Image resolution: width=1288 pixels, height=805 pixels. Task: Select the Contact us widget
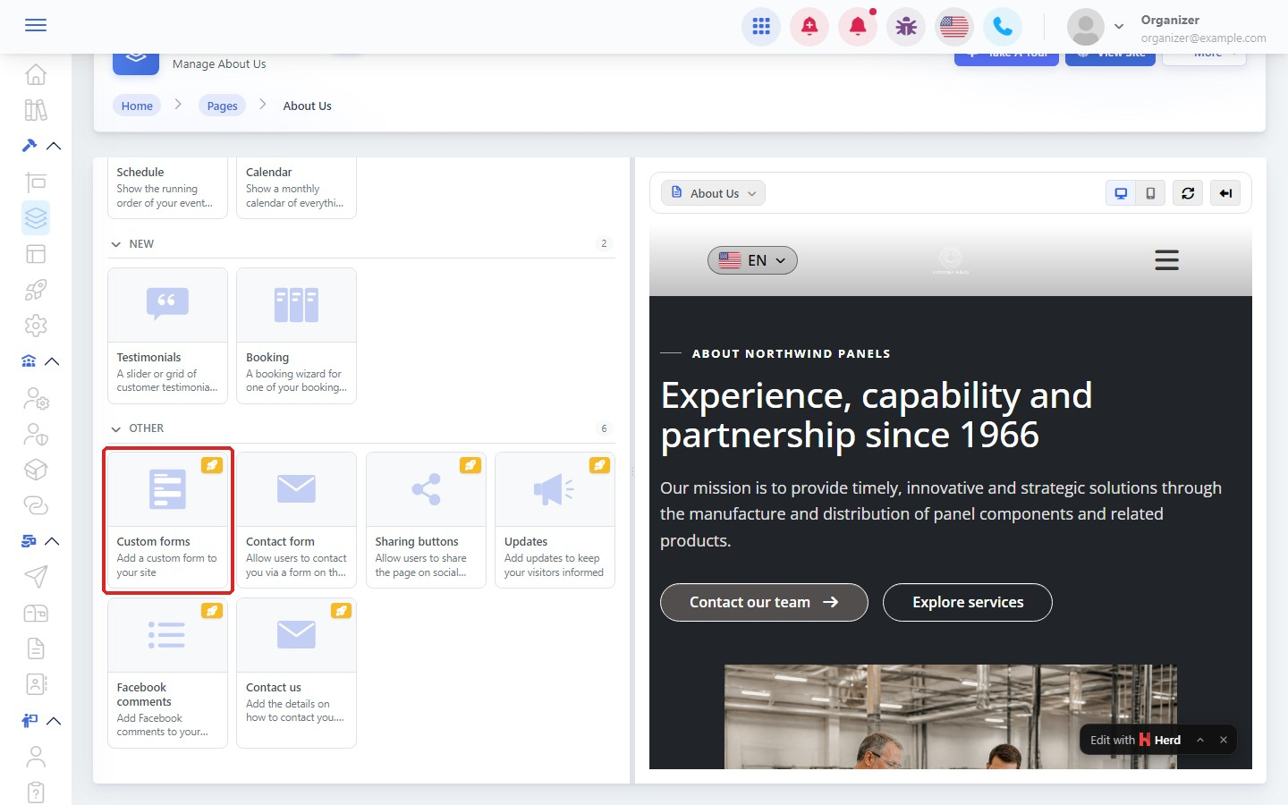[x=296, y=673]
